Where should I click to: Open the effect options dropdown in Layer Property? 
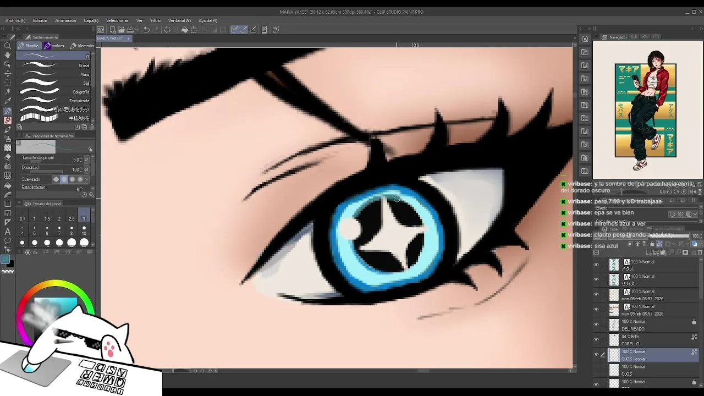(695, 214)
